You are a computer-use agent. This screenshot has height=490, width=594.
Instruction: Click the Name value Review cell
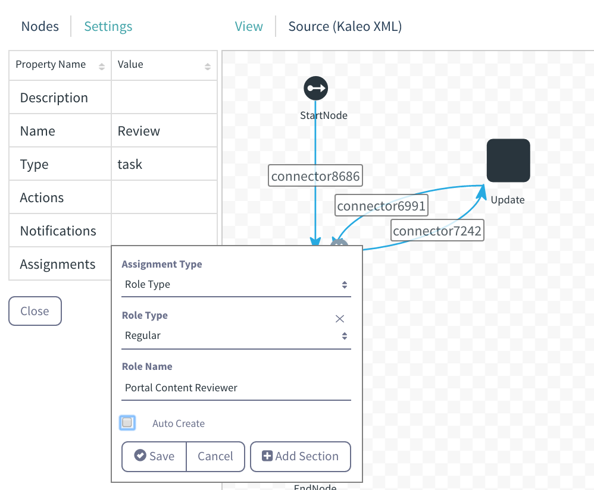tap(164, 131)
